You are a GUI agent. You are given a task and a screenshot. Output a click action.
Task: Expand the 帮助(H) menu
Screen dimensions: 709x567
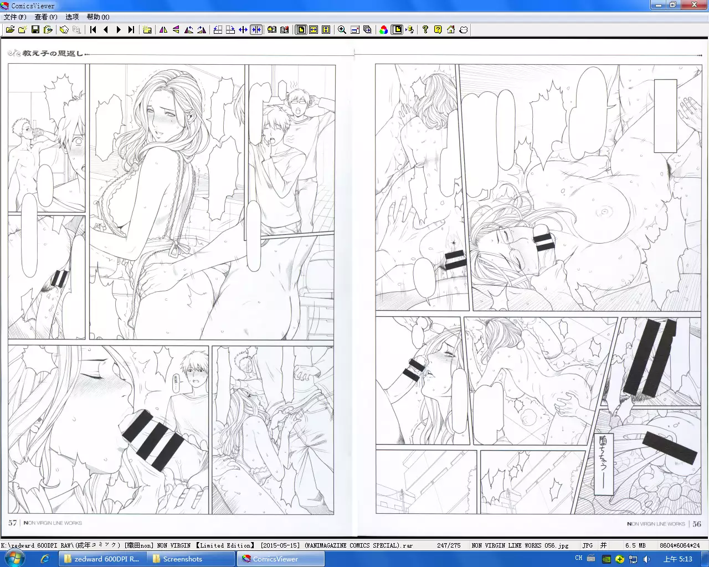[x=98, y=17]
